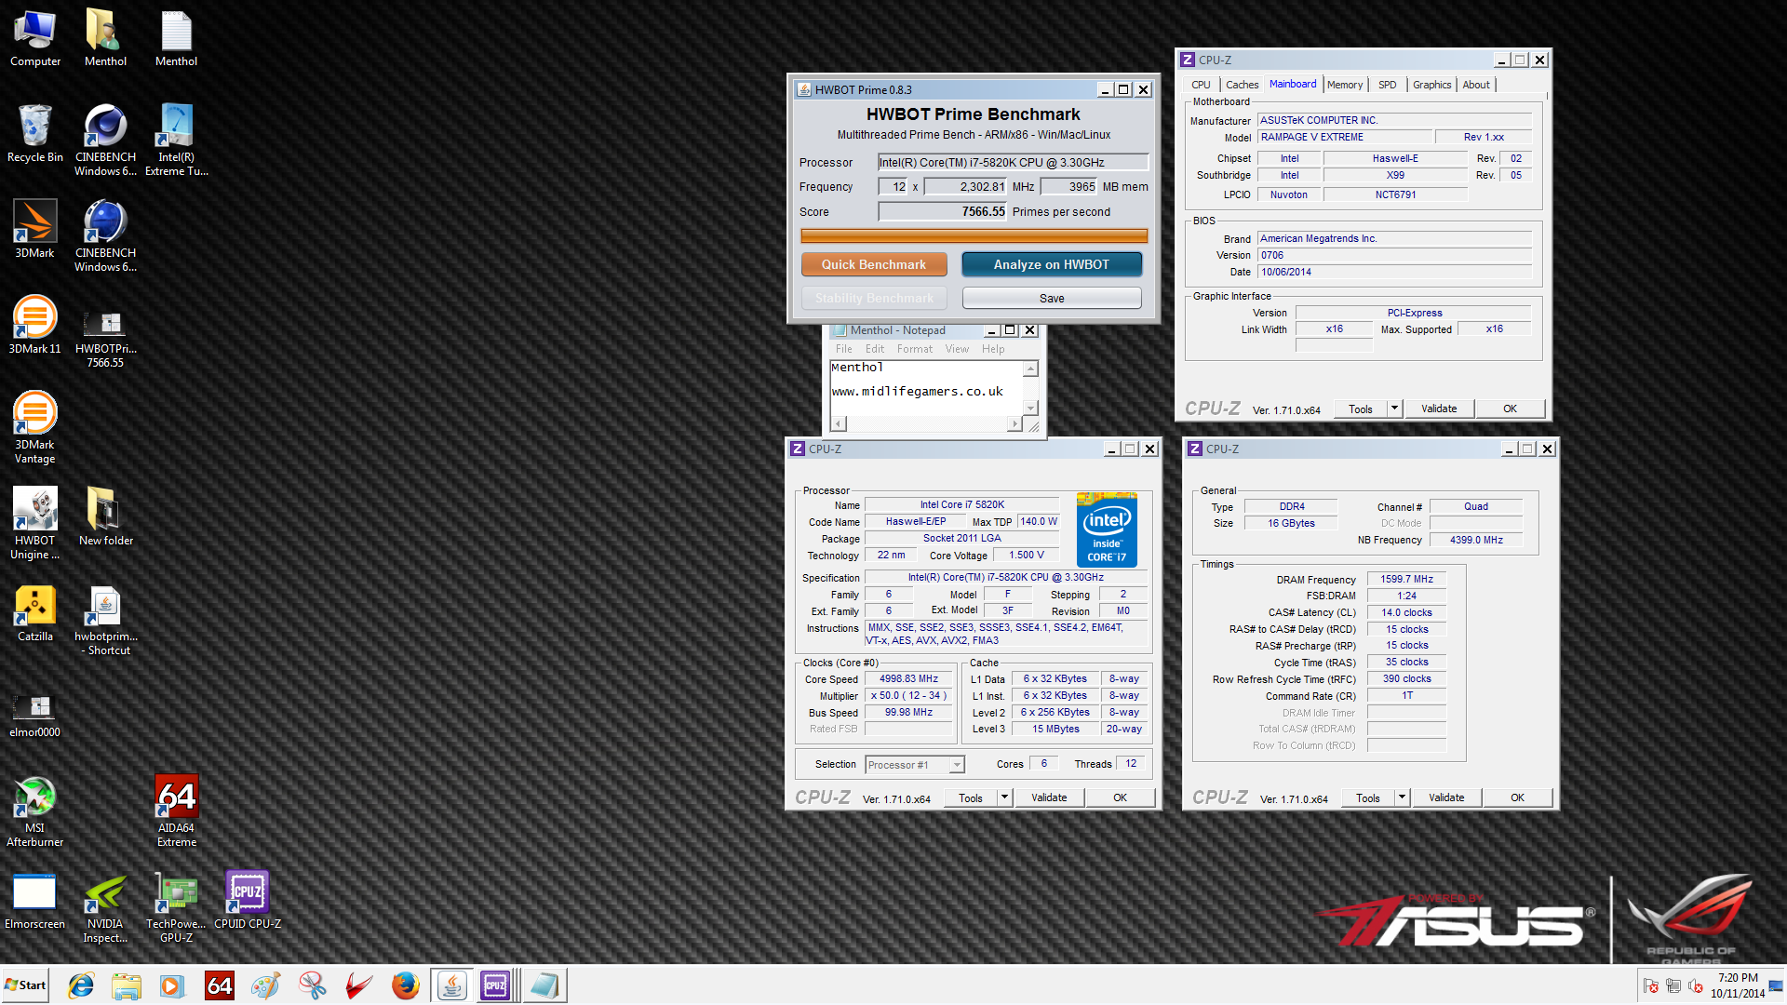Click inside the Notepad text area
This screenshot has width=1787, height=1005.
[926, 387]
